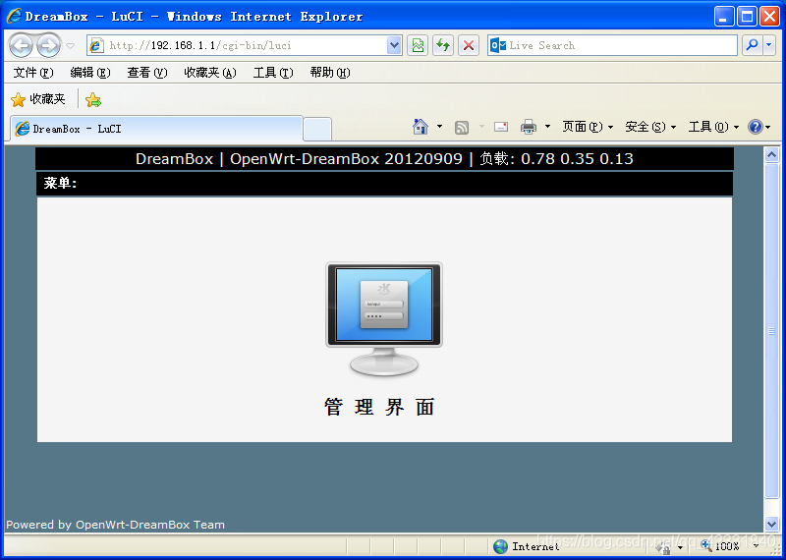Click the Read Mail envelope icon

501,127
